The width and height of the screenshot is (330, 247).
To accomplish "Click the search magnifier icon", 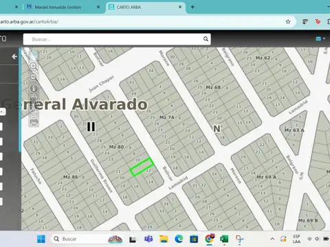I will coord(206,39).
